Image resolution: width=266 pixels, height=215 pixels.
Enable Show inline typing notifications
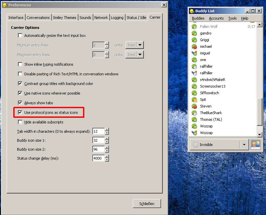click(20, 64)
